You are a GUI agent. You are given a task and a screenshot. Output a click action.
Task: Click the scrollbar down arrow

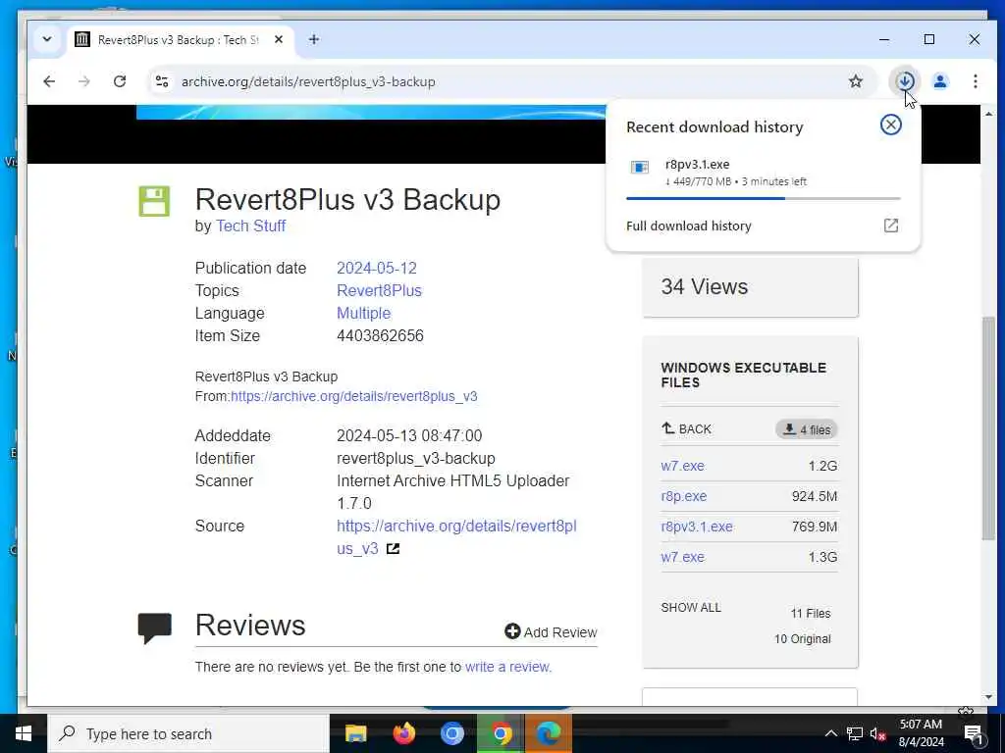987,697
